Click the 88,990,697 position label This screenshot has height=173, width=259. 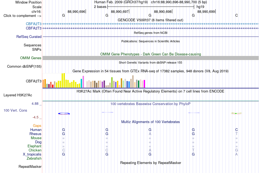point(120,11)
